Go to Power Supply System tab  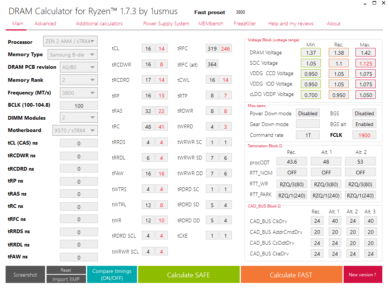166,23
